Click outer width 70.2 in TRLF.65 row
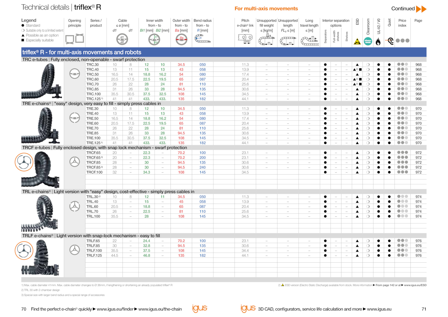The width and height of the screenshot is (448, 317). pos(181,241)
